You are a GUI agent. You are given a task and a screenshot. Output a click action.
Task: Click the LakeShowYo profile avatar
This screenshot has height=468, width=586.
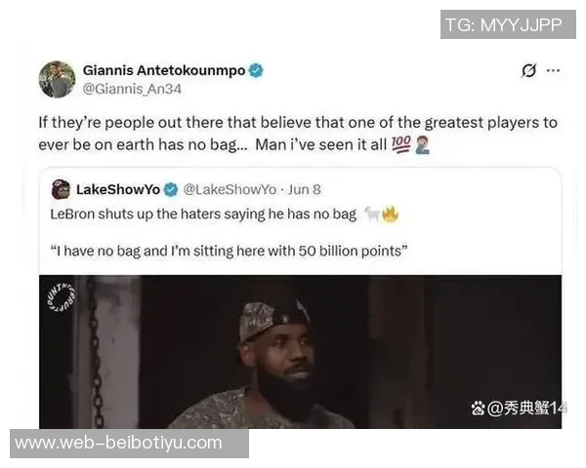[61, 189]
